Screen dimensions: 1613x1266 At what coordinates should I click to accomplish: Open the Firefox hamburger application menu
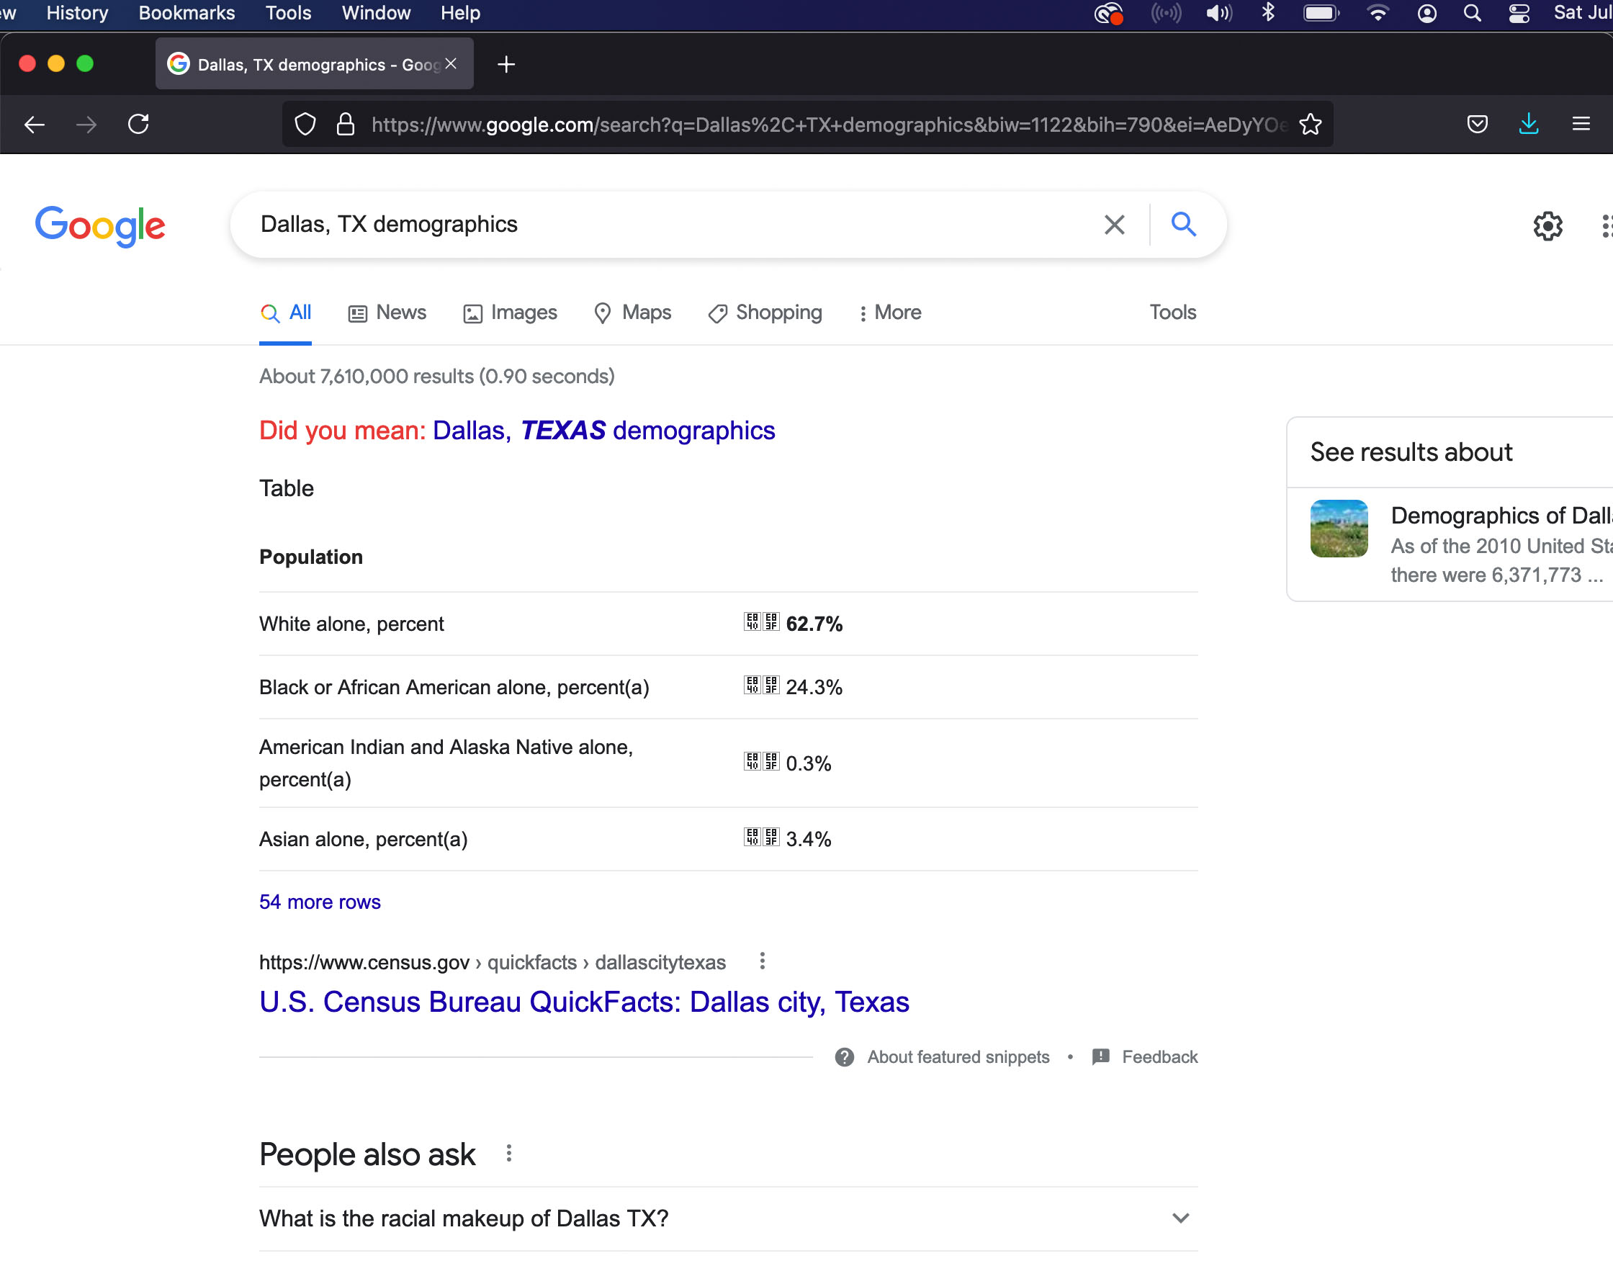[1581, 125]
